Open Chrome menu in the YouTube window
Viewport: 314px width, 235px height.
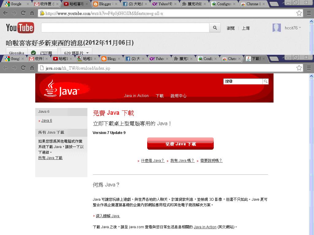click(x=309, y=13)
